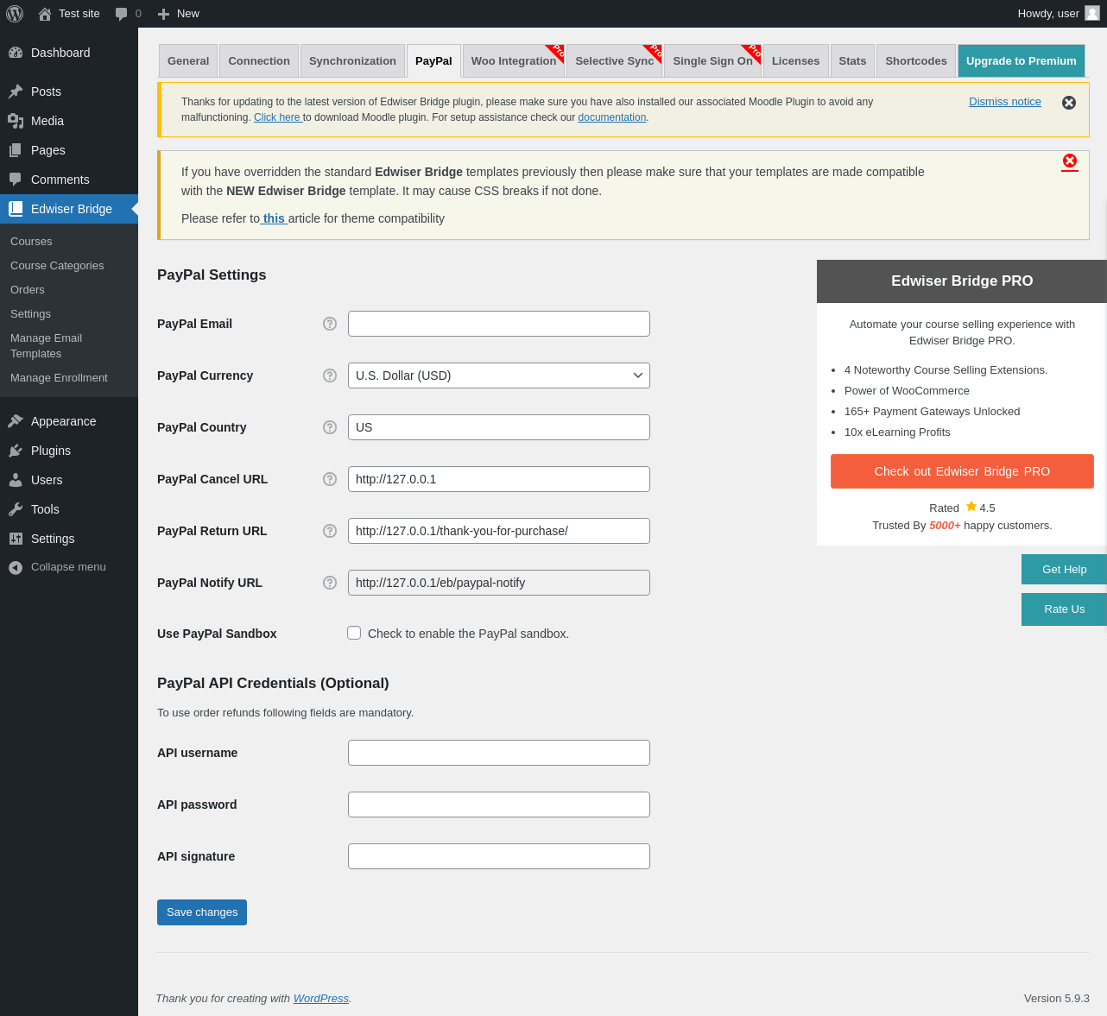Click the Dashboard gauge icon
This screenshot has height=1016, width=1107.
pos(16,53)
